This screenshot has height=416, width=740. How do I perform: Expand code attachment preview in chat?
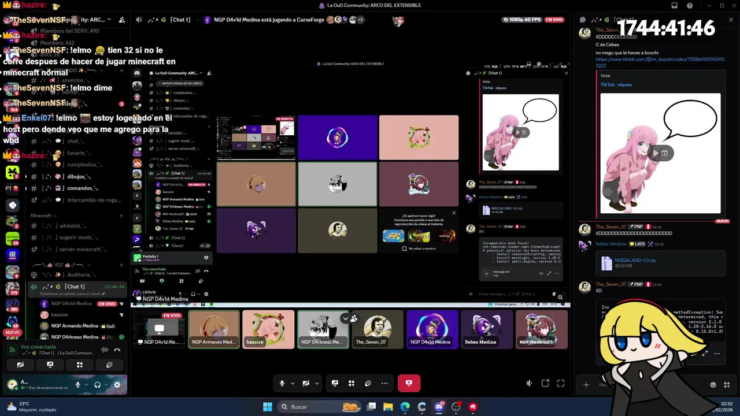coord(705,353)
